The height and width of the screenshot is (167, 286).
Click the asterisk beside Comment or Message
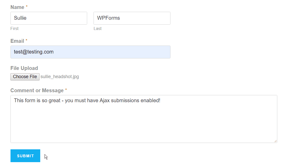(66, 89)
